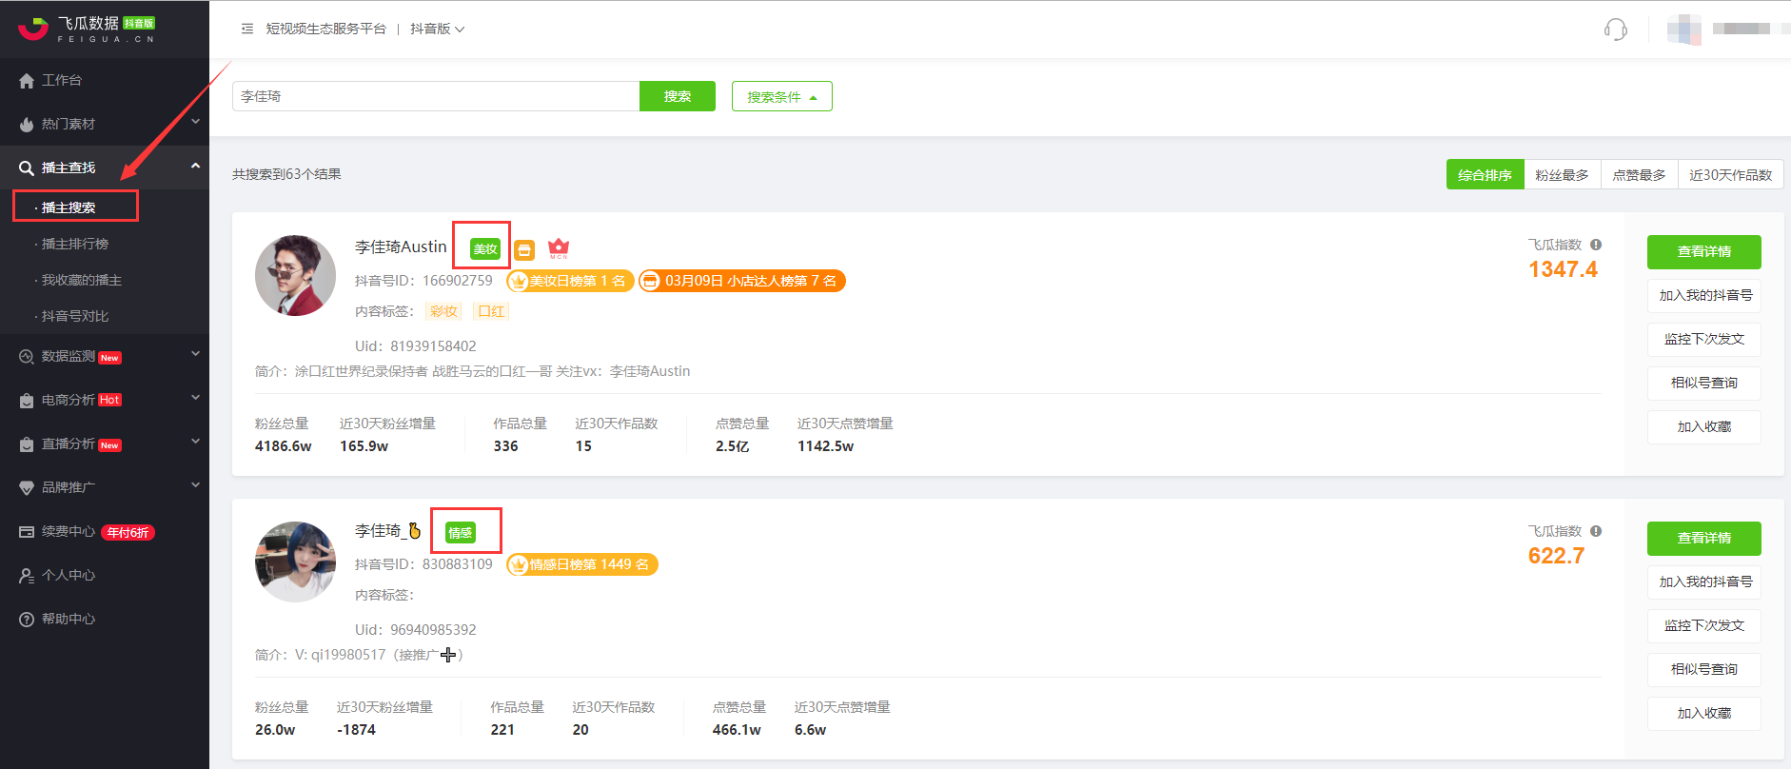Click the 美妆日榜第 1 名 badge

pyautogui.click(x=570, y=281)
